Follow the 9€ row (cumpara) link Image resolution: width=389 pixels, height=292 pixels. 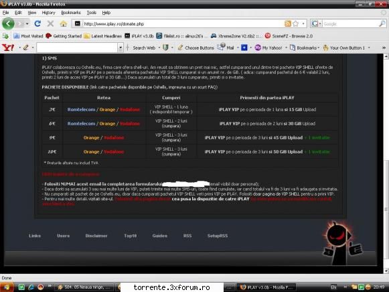[171, 140]
